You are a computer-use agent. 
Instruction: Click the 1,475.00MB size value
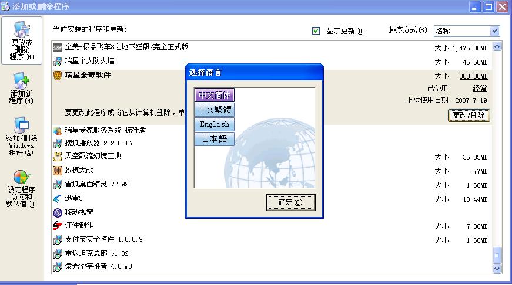coord(470,48)
